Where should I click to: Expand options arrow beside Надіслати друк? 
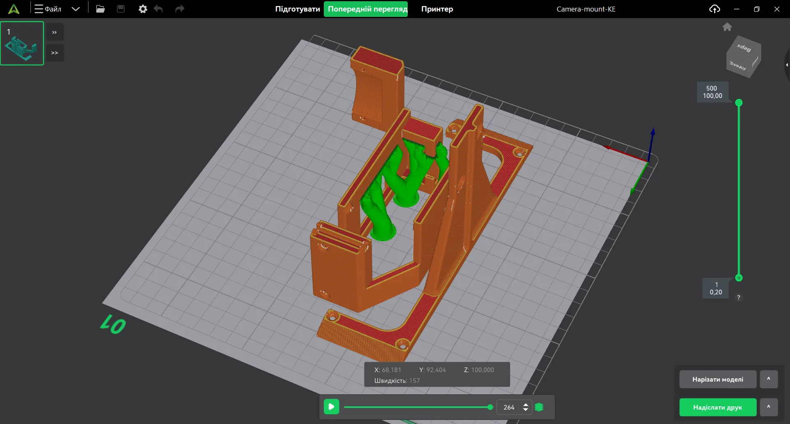769,407
